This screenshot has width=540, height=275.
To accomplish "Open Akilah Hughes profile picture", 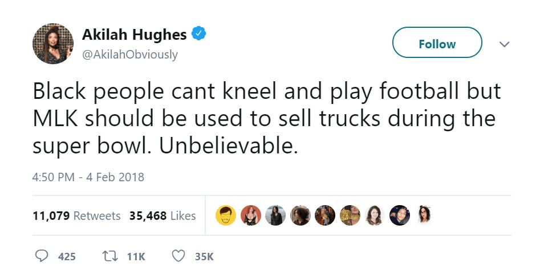I will click(53, 43).
